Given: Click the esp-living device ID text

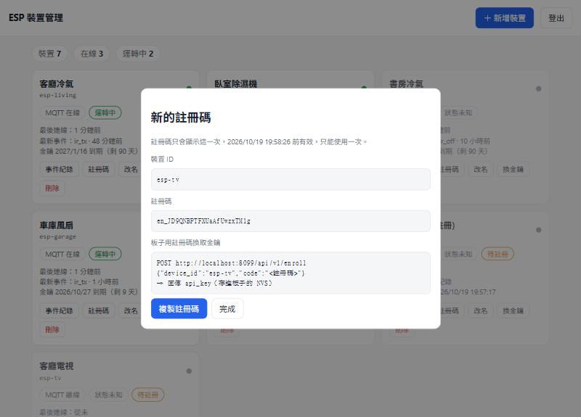Looking at the screenshot, I should click(58, 96).
